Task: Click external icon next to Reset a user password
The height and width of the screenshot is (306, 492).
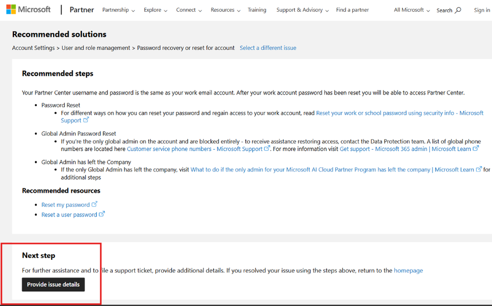Action: coord(101,214)
